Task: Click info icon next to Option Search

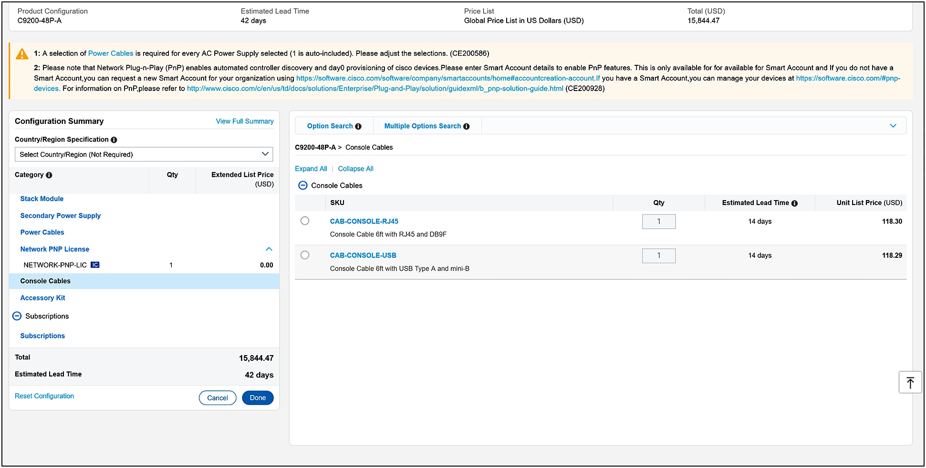Action: coord(358,126)
